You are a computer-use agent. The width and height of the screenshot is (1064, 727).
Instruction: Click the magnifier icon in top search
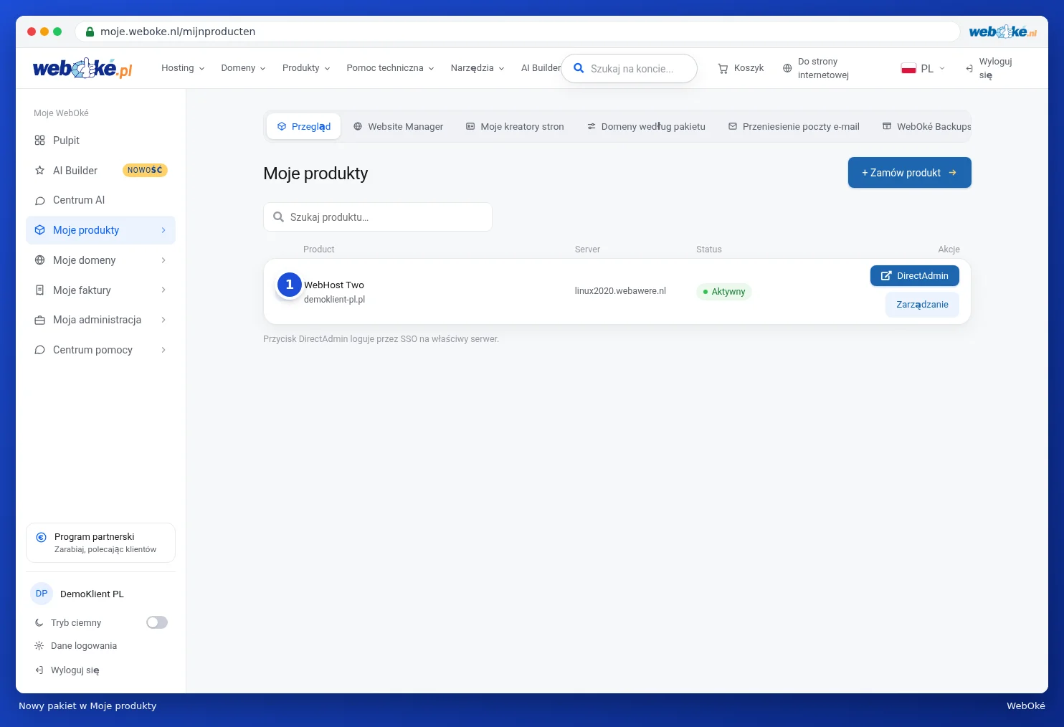coord(579,68)
